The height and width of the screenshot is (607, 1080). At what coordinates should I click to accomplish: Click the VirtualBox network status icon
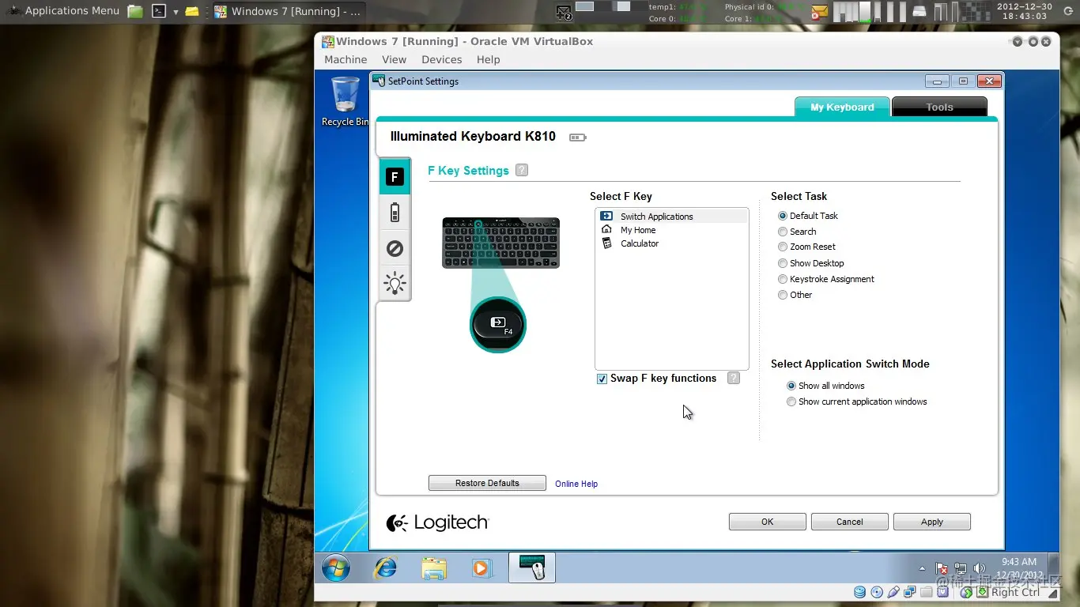point(910,592)
